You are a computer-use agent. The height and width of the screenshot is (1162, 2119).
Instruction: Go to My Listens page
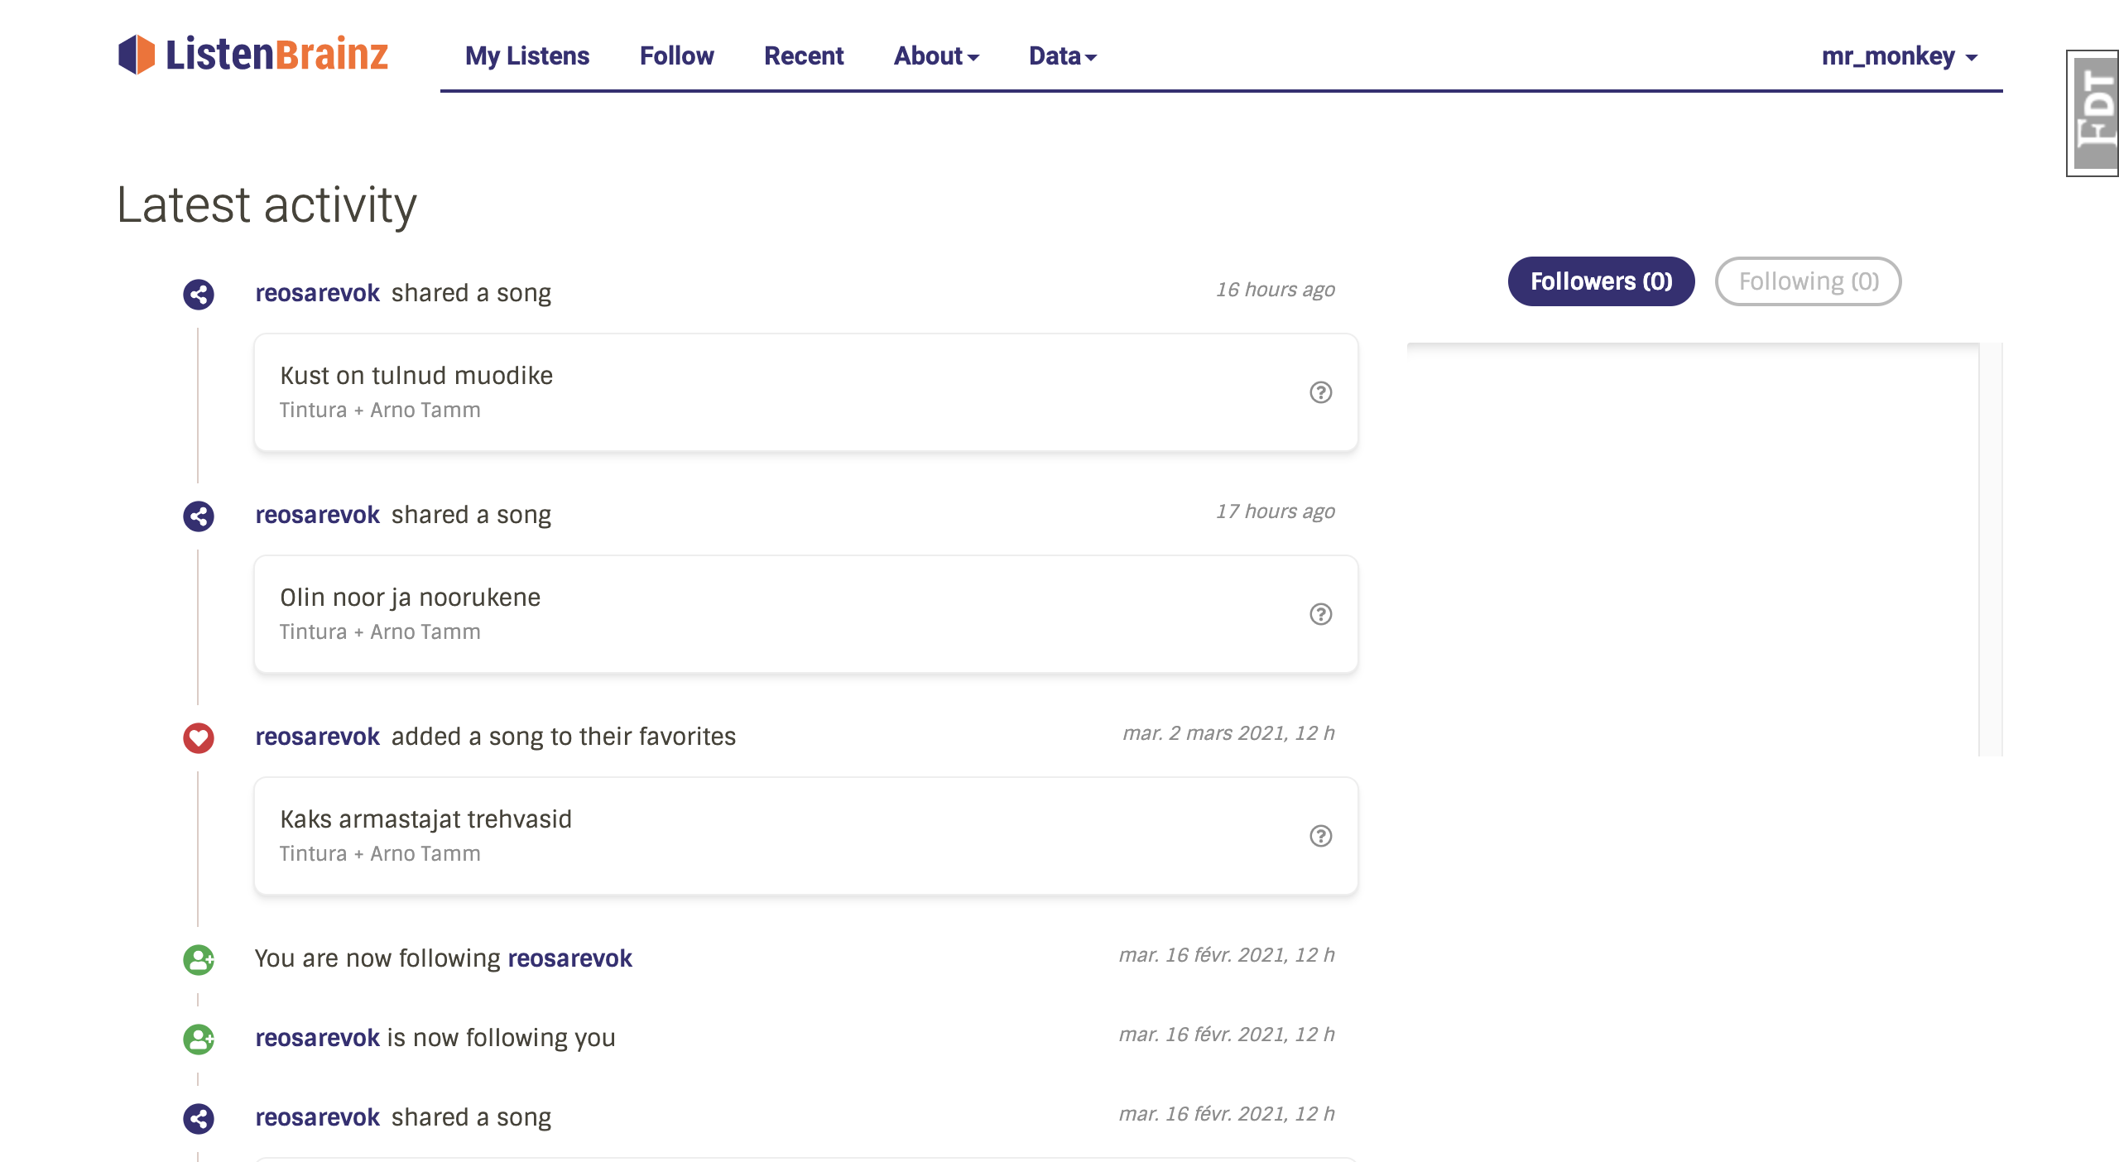point(527,56)
